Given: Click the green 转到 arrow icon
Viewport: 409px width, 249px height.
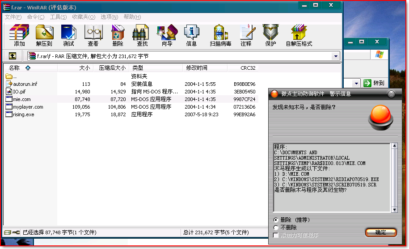Looking at the screenshot, I should [367, 83].
